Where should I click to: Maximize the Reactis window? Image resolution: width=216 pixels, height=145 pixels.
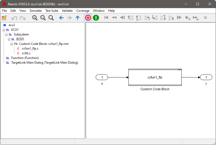pos(198,4)
